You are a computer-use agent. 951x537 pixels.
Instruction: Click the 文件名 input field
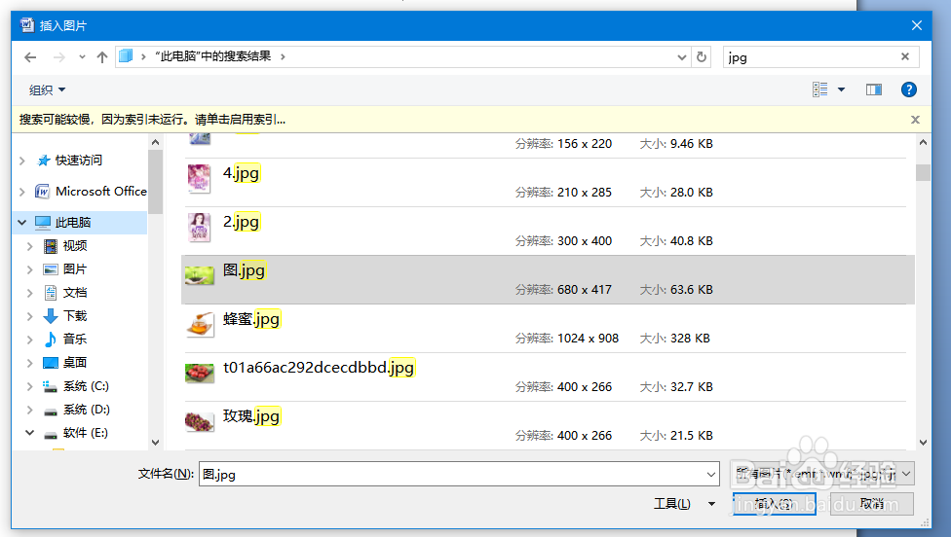pyautogui.click(x=458, y=475)
